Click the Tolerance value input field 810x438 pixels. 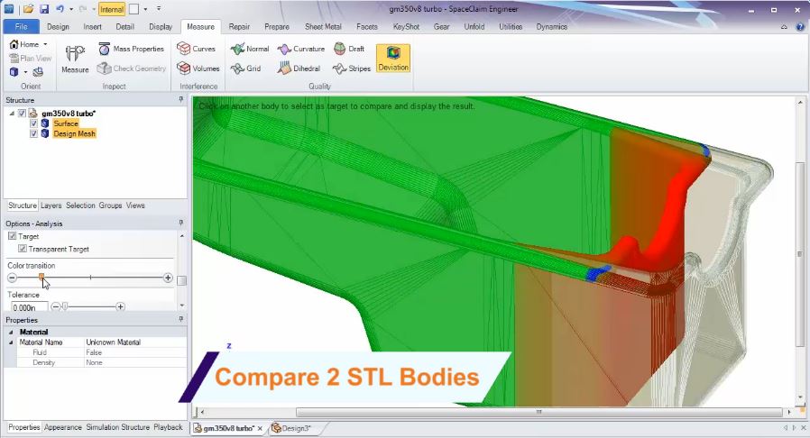(x=30, y=307)
